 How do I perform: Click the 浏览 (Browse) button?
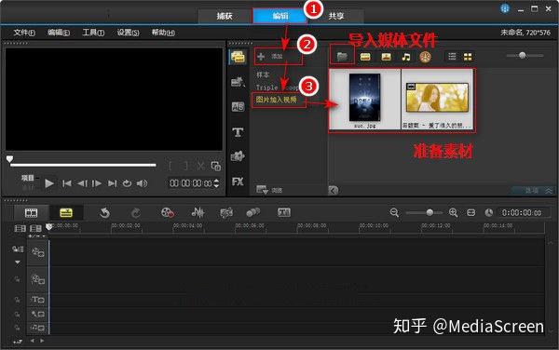(x=269, y=190)
